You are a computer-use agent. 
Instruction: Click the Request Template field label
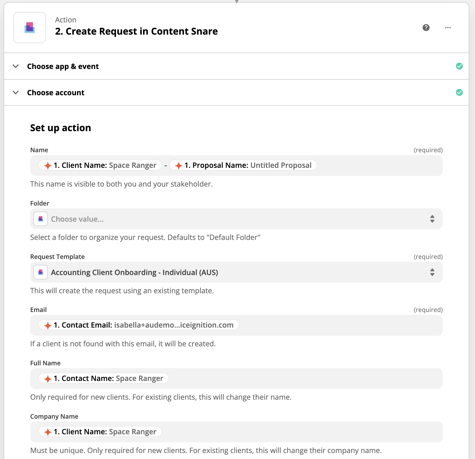(x=57, y=257)
